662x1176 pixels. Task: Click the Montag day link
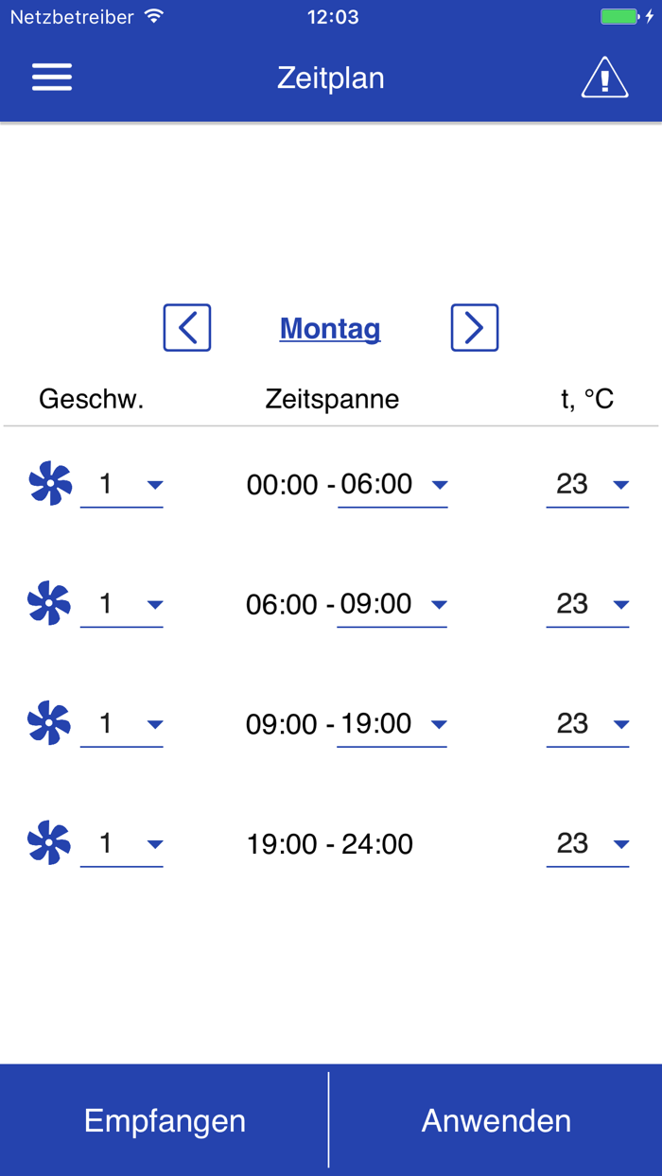[x=330, y=329]
